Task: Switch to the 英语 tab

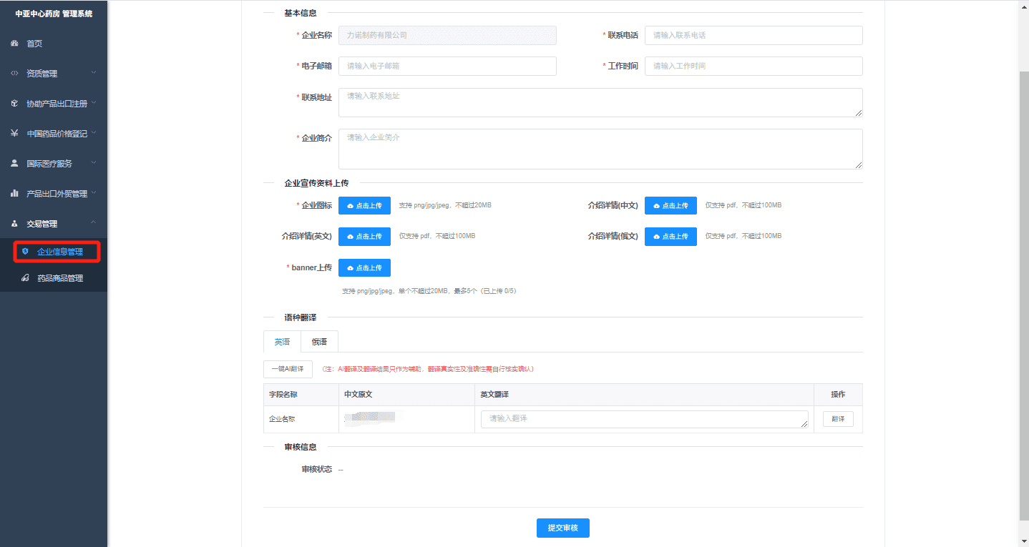Action: coord(282,342)
